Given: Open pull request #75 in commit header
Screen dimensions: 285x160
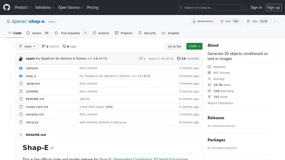Looking at the screenshot, I should 103,59.
